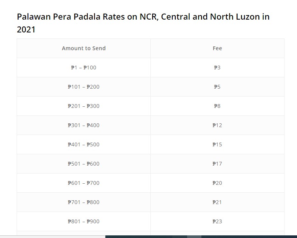
Task: Select the ₱501 – ₱600 amount cell
Action: 84,164
